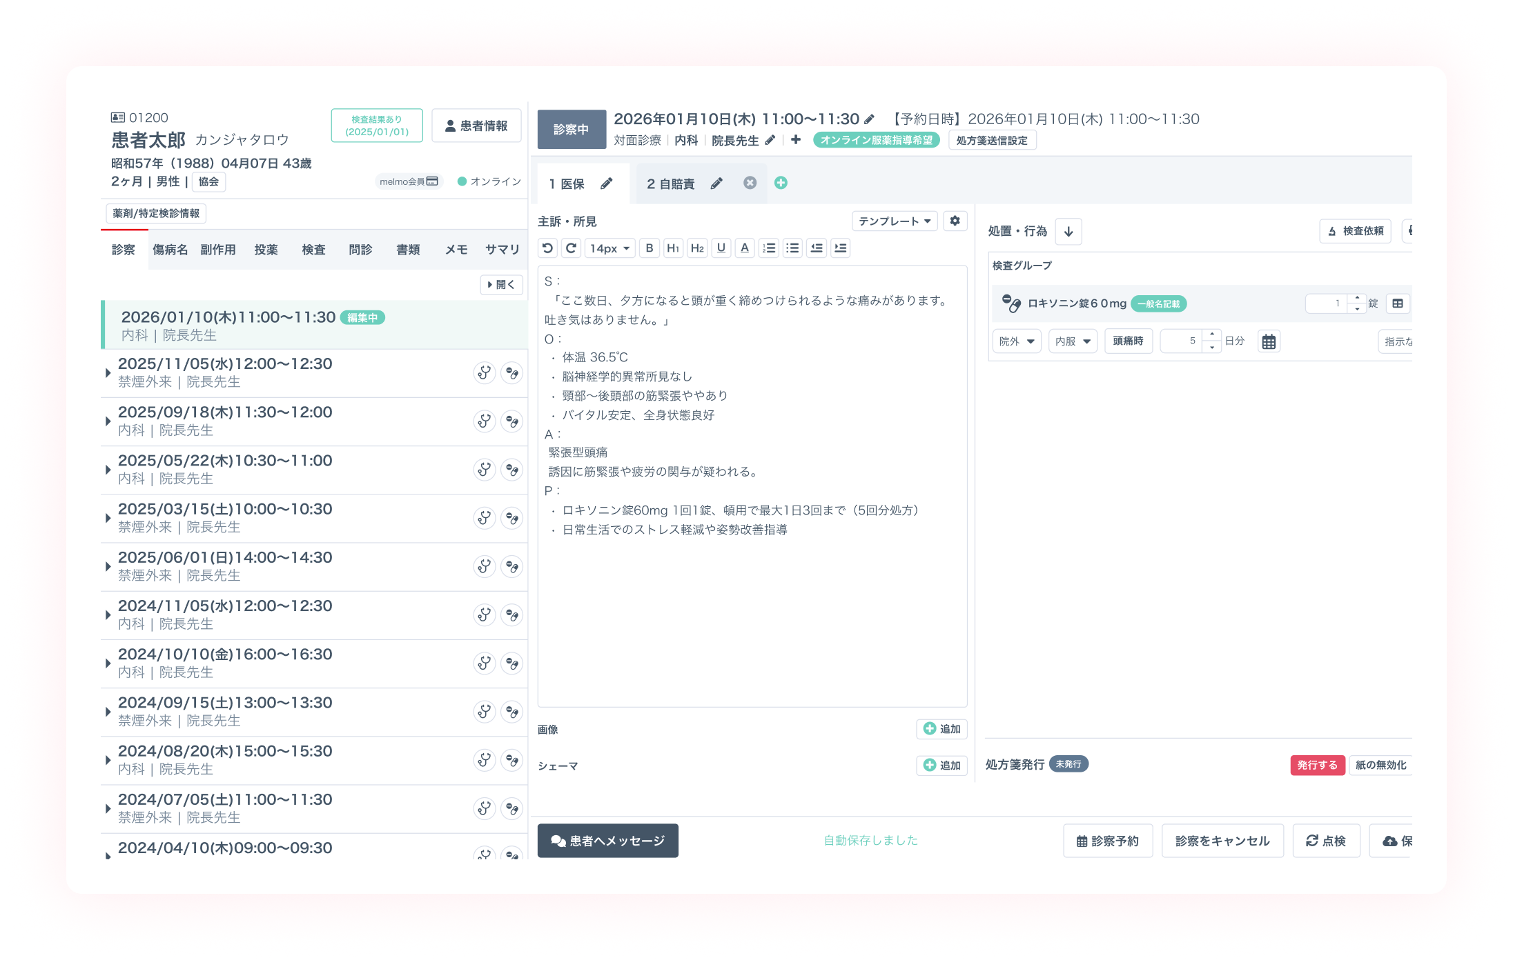This screenshot has width=1513, height=960.
Task: Click the 発行する prescription button
Action: click(1316, 765)
